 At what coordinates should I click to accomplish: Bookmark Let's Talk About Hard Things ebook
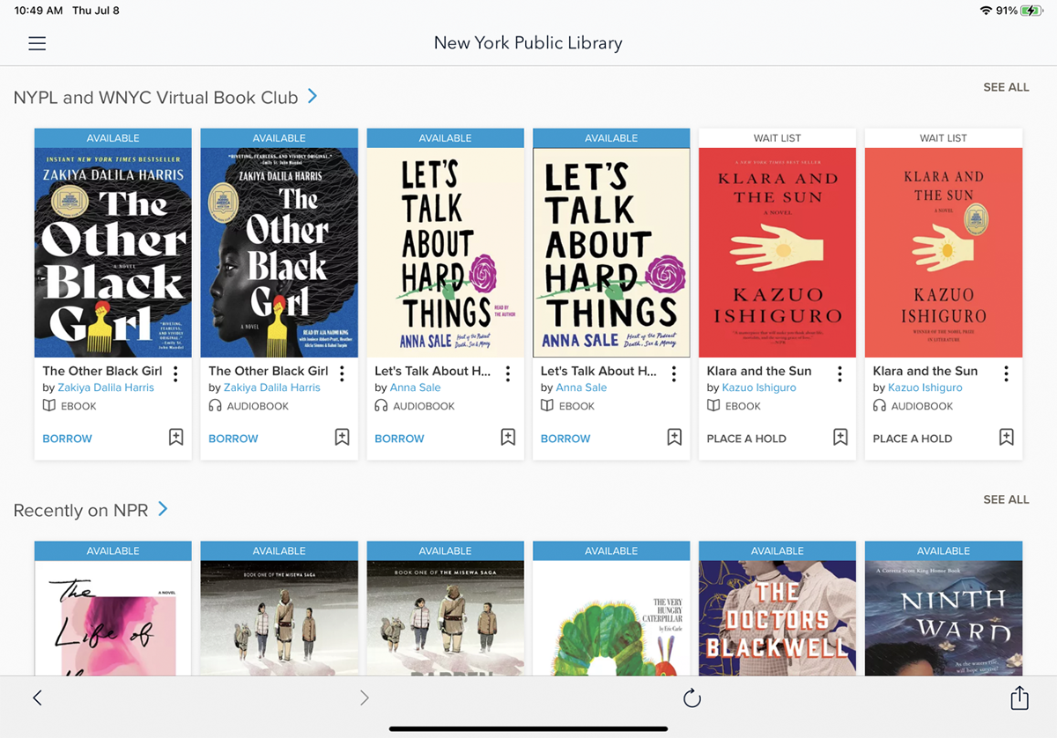pos(674,438)
